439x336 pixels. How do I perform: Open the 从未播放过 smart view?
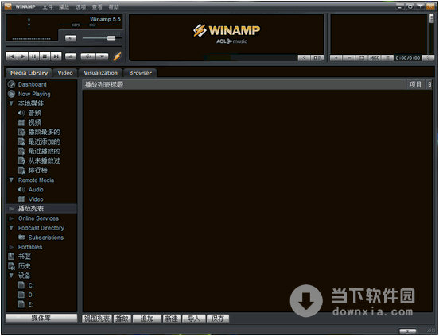click(44, 160)
